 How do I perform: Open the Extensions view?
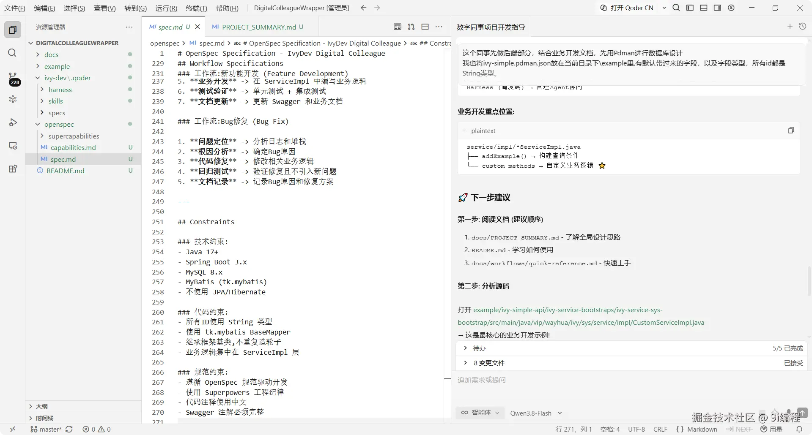[13, 169]
